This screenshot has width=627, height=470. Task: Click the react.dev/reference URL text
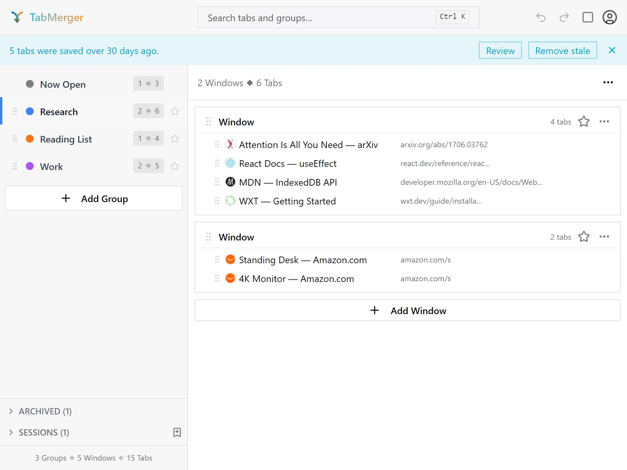pos(445,163)
